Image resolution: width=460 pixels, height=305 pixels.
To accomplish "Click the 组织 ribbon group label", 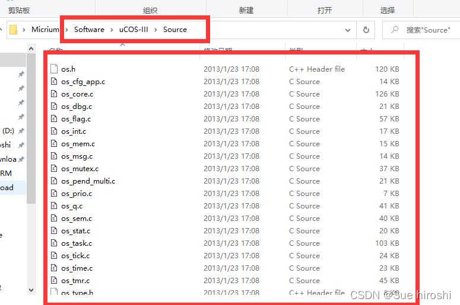I will (150, 11).
